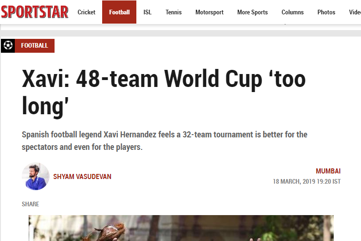The height and width of the screenshot is (241, 361).
Task: Select the Football nav tab
Action: coord(119,12)
